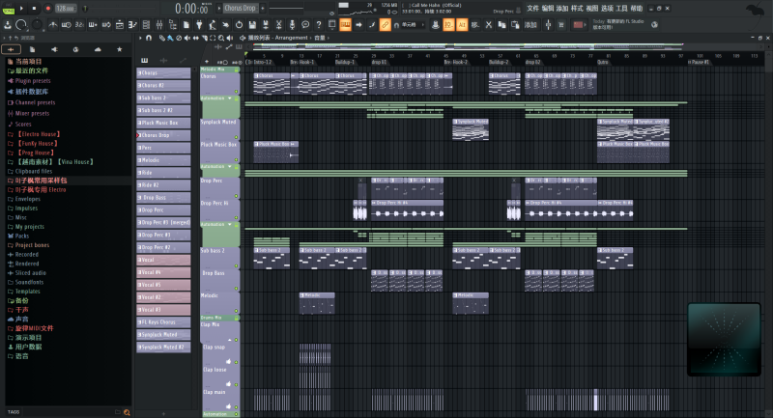Open the 样式 (Patterns) menu
Viewport: 773px width, 418px height.
[x=577, y=9]
